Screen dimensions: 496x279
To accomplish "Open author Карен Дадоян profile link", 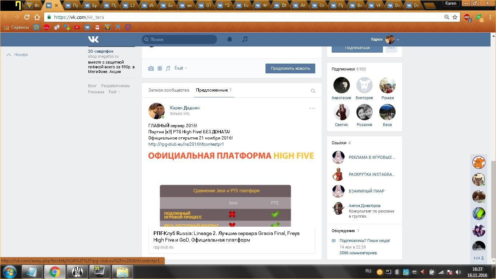I will tap(185, 108).
